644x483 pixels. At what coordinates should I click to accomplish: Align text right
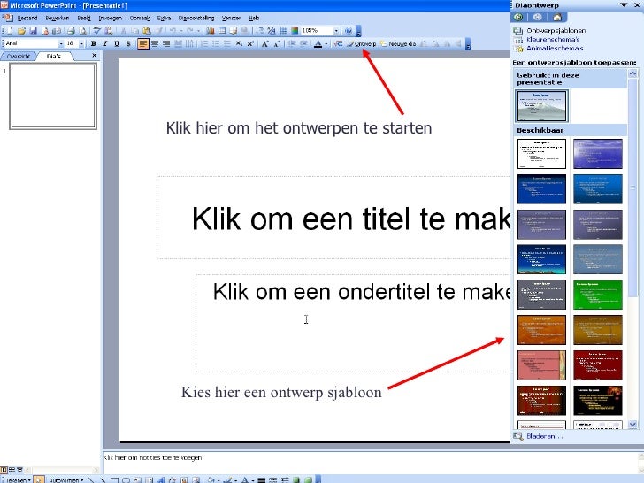[166, 43]
